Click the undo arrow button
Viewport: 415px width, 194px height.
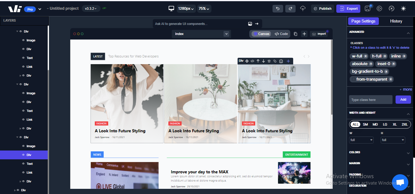tap(278, 9)
